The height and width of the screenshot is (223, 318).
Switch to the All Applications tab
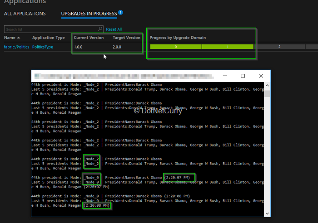(x=25, y=14)
